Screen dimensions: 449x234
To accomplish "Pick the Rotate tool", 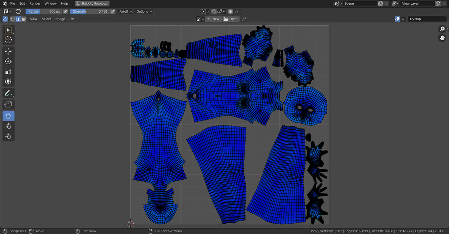I will [x=8, y=62].
